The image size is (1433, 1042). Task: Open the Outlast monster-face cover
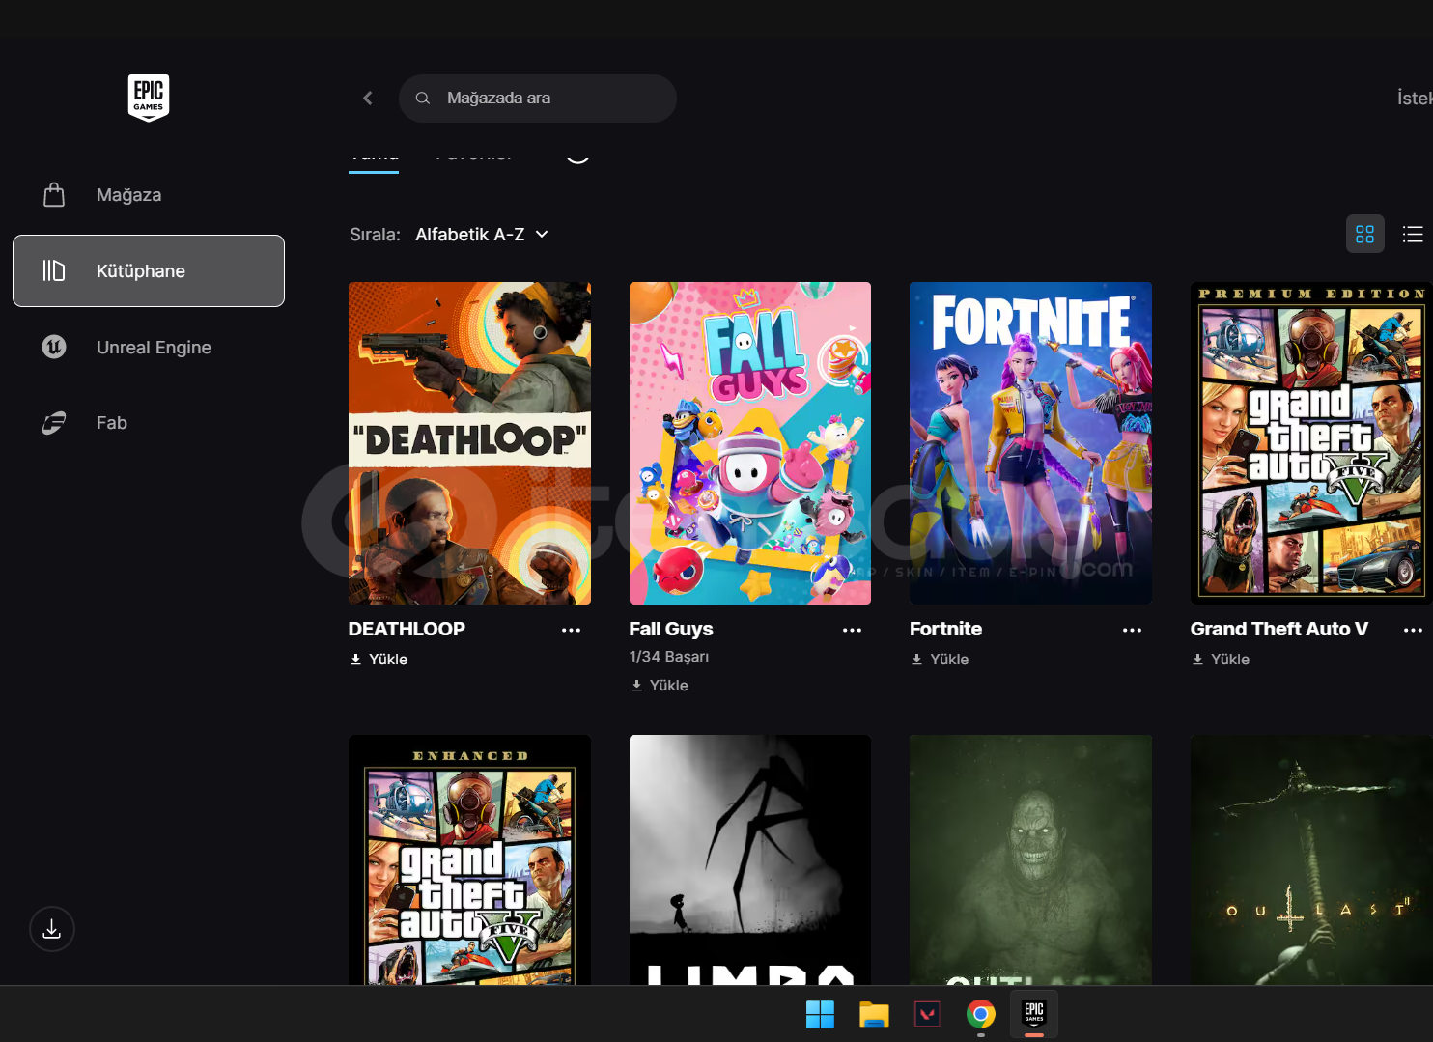click(x=1030, y=859)
